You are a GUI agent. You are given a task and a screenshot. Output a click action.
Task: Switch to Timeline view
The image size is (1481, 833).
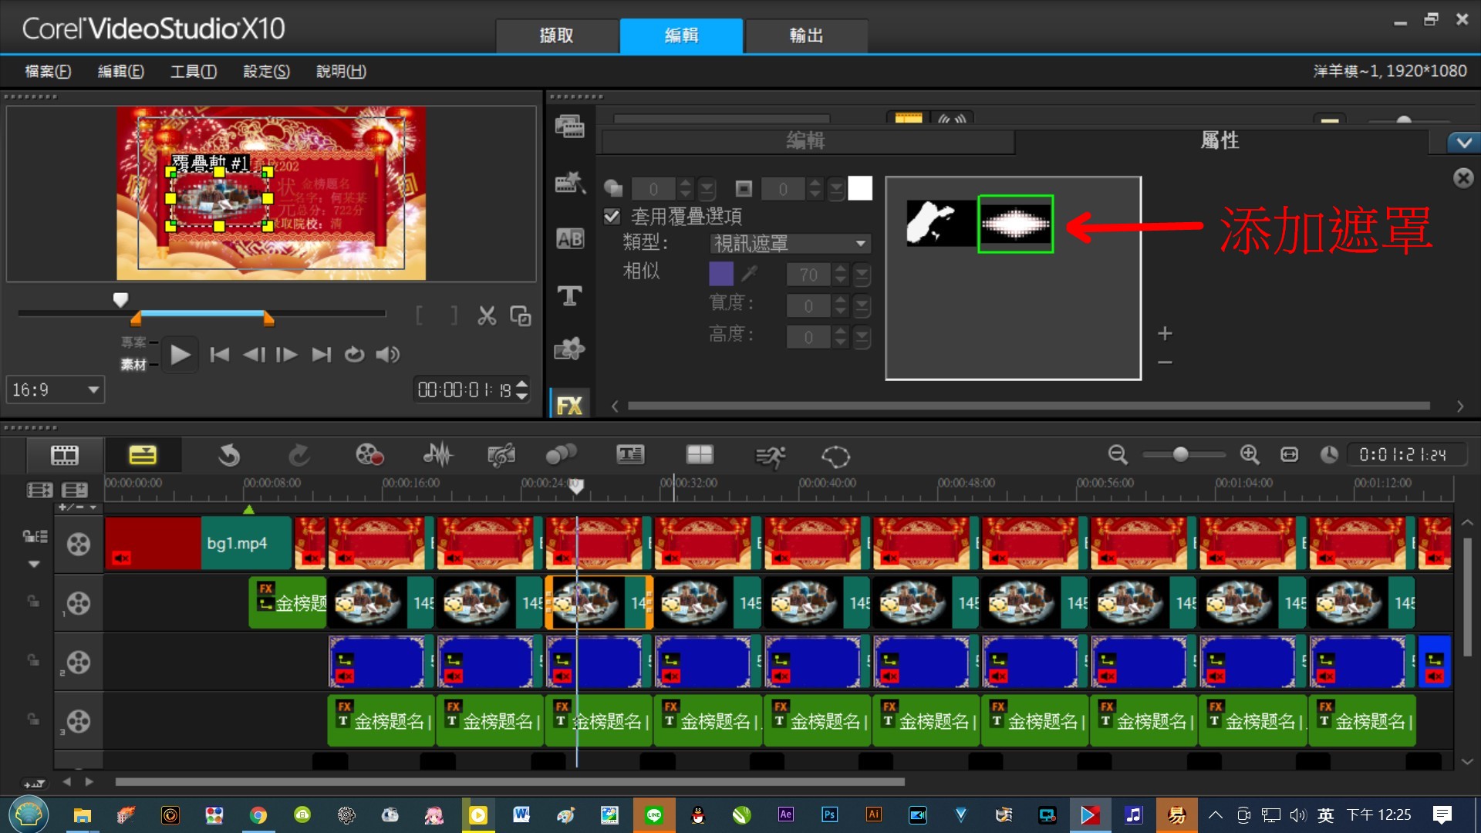click(143, 455)
